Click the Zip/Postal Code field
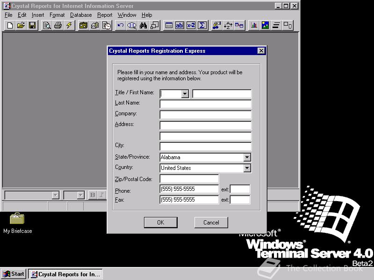This screenshot has height=280, width=374. [189, 179]
